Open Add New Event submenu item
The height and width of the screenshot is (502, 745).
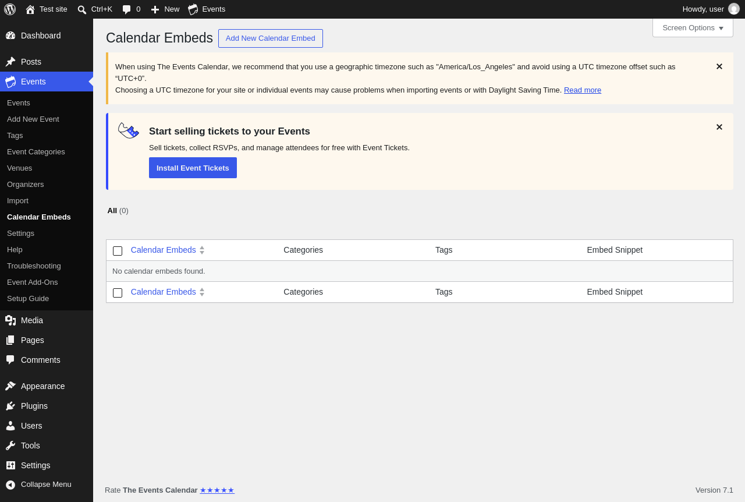pos(33,119)
